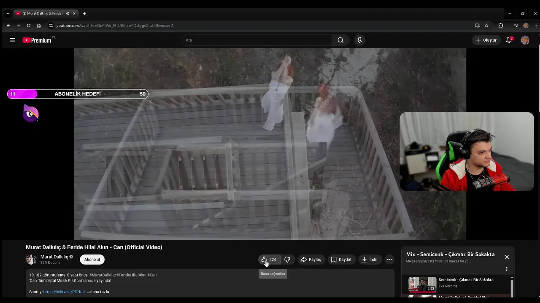Click the #FerideHilalAkın hashtag
Viewport: 540px width, 303px height.
pos(131,275)
